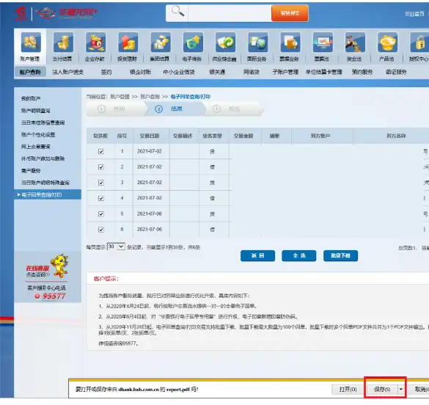Click the dragon mascot online service image

(x=59, y=265)
